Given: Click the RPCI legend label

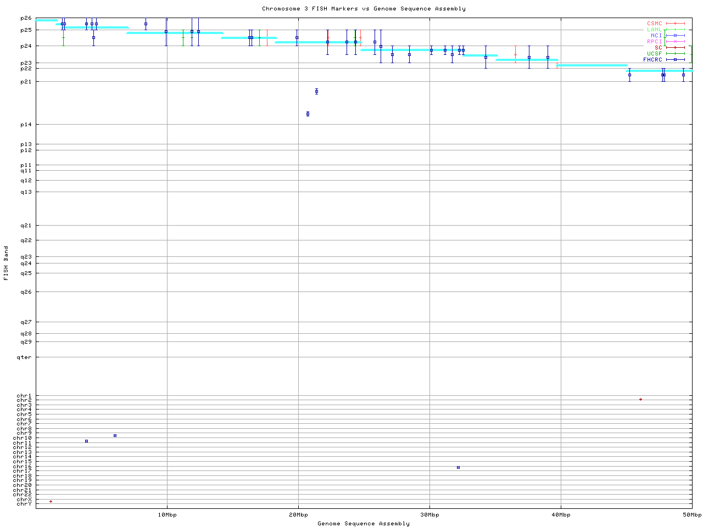Looking at the screenshot, I should (x=654, y=41).
